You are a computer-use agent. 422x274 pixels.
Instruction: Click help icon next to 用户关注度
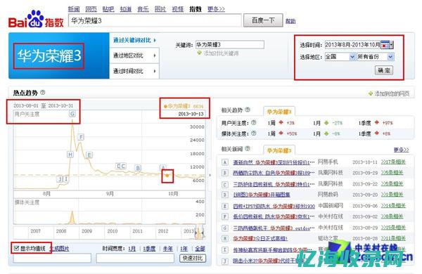[x=253, y=123]
